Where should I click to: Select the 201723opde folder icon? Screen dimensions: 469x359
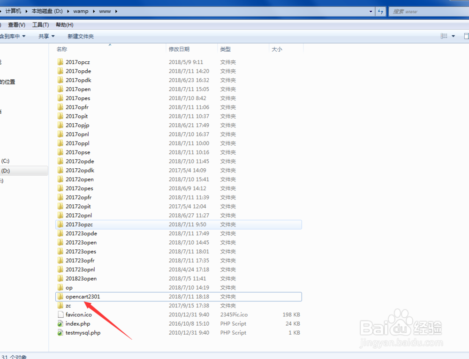click(x=61, y=233)
